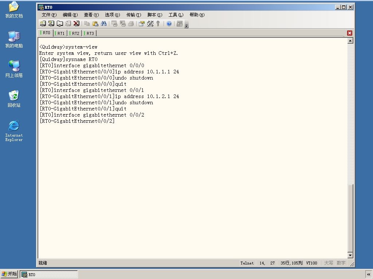Click the Quick Connect lightning icon
Image resolution: width=373 pixels, height=279 pixels.
coord(51,24)
